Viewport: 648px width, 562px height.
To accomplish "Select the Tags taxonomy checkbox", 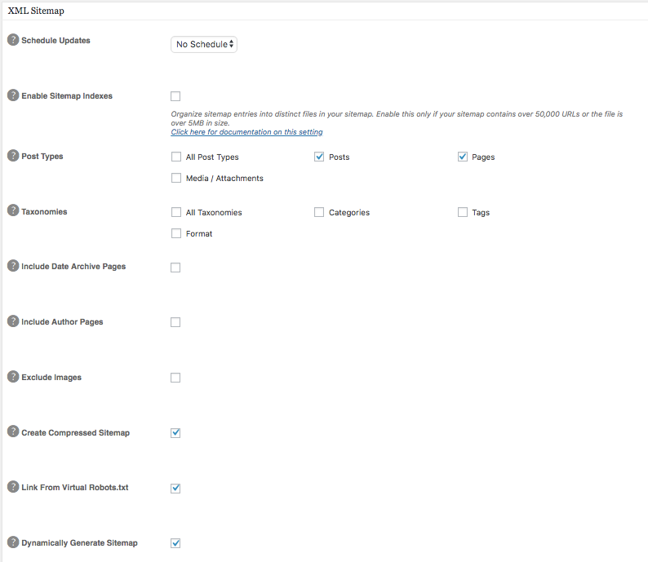I will point(463,212).
